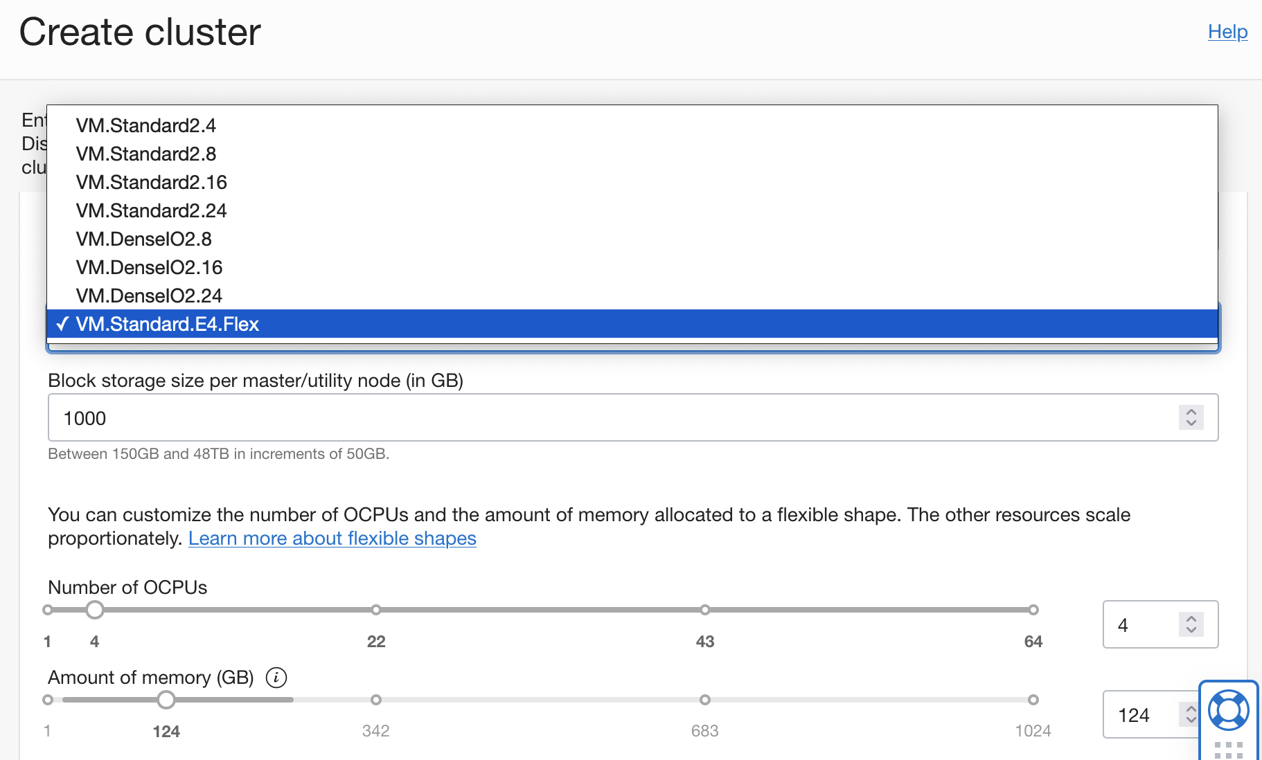This screenshot has width=1262, height=760.
Task: Increase block storage with its stepper arrow
Action: 1191,411
